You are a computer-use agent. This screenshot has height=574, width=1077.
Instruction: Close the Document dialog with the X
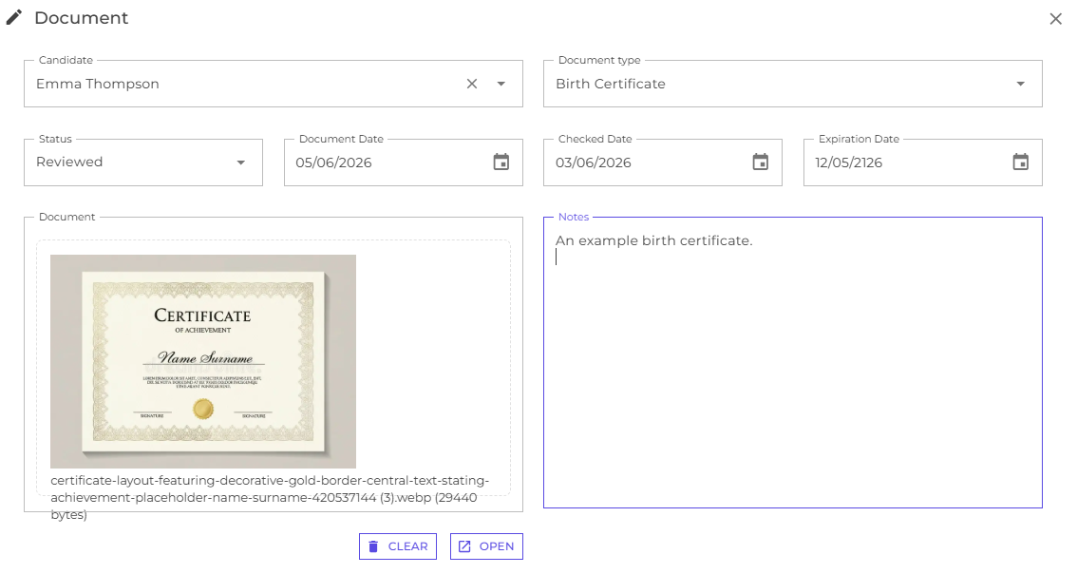pyautogui.click(x=1056, y=19)
